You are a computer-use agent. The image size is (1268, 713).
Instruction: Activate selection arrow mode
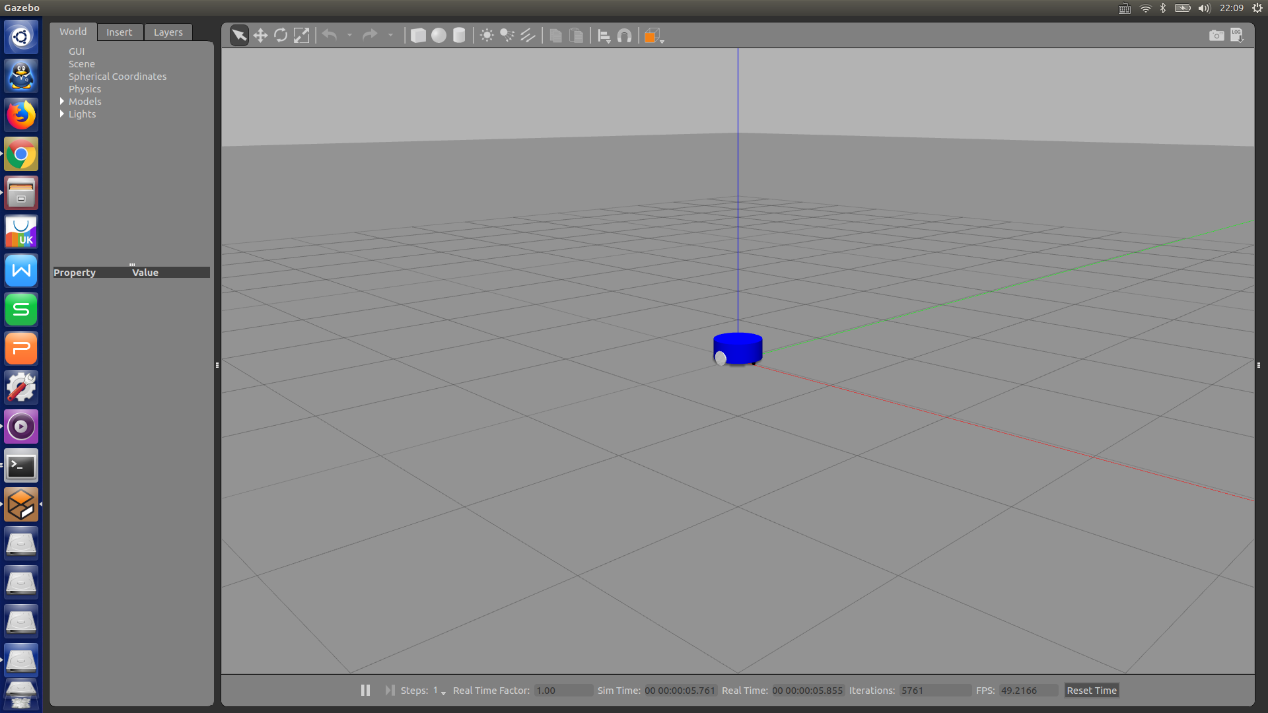pyautogui.click(x=239, y=36)
